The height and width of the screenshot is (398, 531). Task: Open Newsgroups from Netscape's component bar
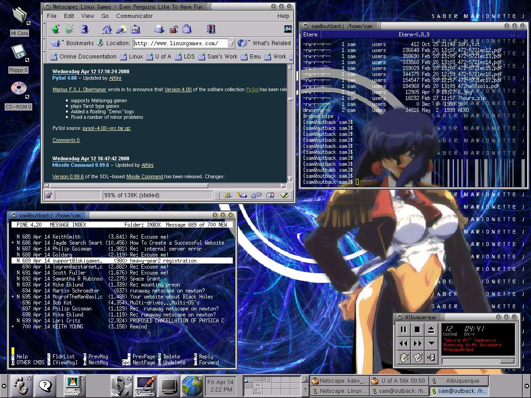click(x=256, y=195)
